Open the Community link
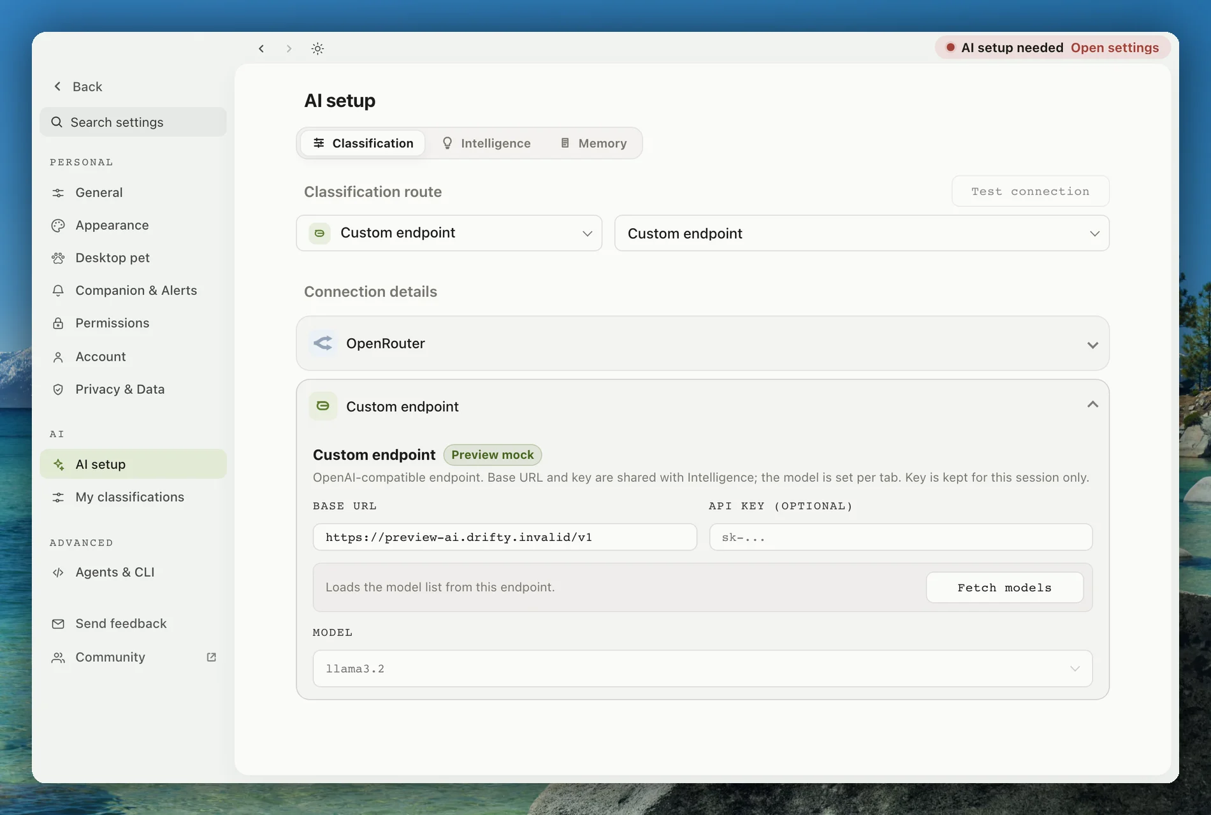Viewport: 1211px width, 815px height. 133,657
